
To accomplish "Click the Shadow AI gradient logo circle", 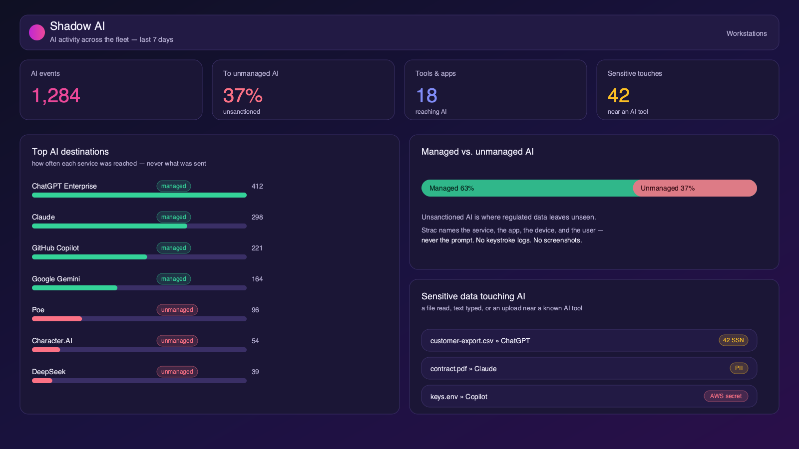I will [37, 32].
